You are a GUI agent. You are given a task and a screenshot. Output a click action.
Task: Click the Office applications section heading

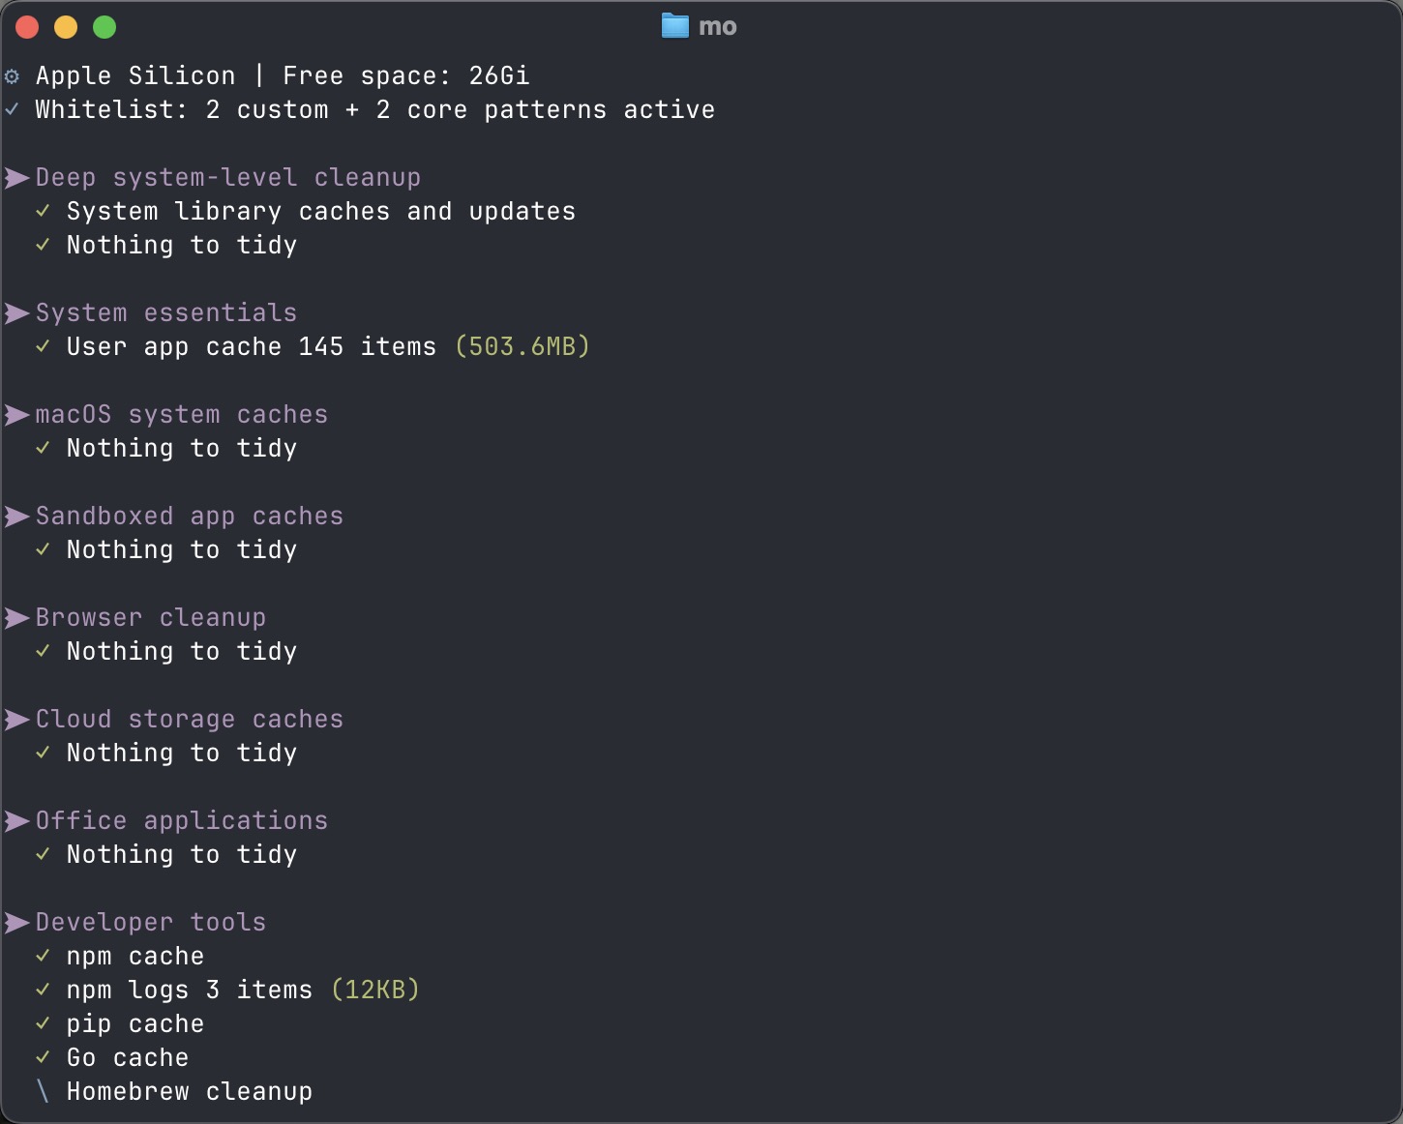(x=182, y=821)
